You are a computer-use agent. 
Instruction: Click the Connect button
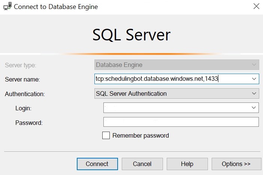[97, 164]
